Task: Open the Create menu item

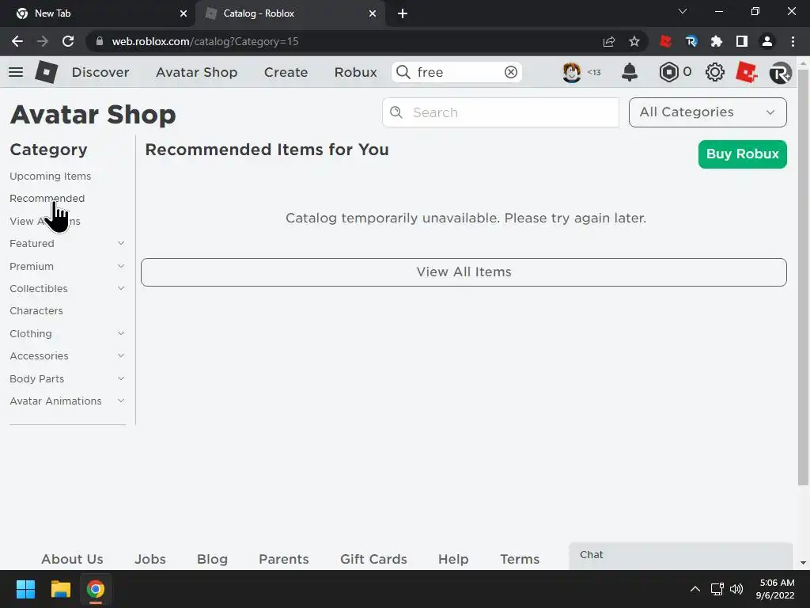Action: tap(286, 72)
